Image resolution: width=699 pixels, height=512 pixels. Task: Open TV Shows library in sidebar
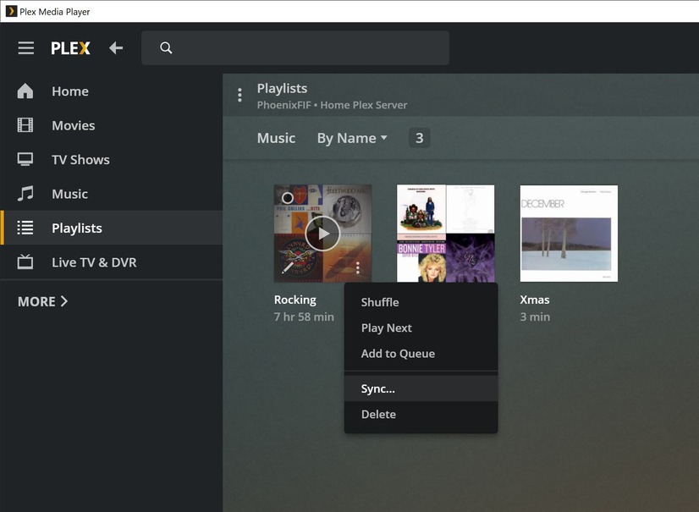112,159
